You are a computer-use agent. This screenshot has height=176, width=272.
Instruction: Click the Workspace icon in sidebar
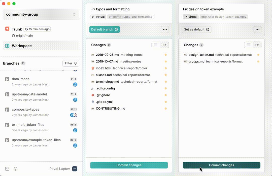(x=7, y=46)
